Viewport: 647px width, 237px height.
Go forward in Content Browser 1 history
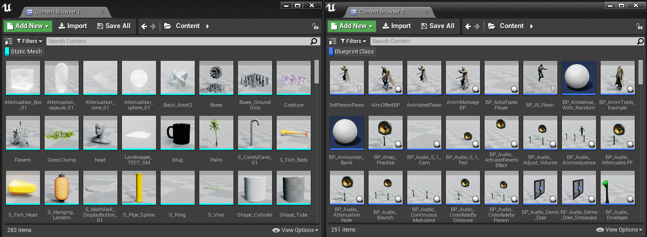pyautogui.click(x=153, y=26)
